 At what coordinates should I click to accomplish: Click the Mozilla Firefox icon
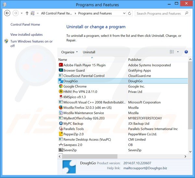(61, 107)
